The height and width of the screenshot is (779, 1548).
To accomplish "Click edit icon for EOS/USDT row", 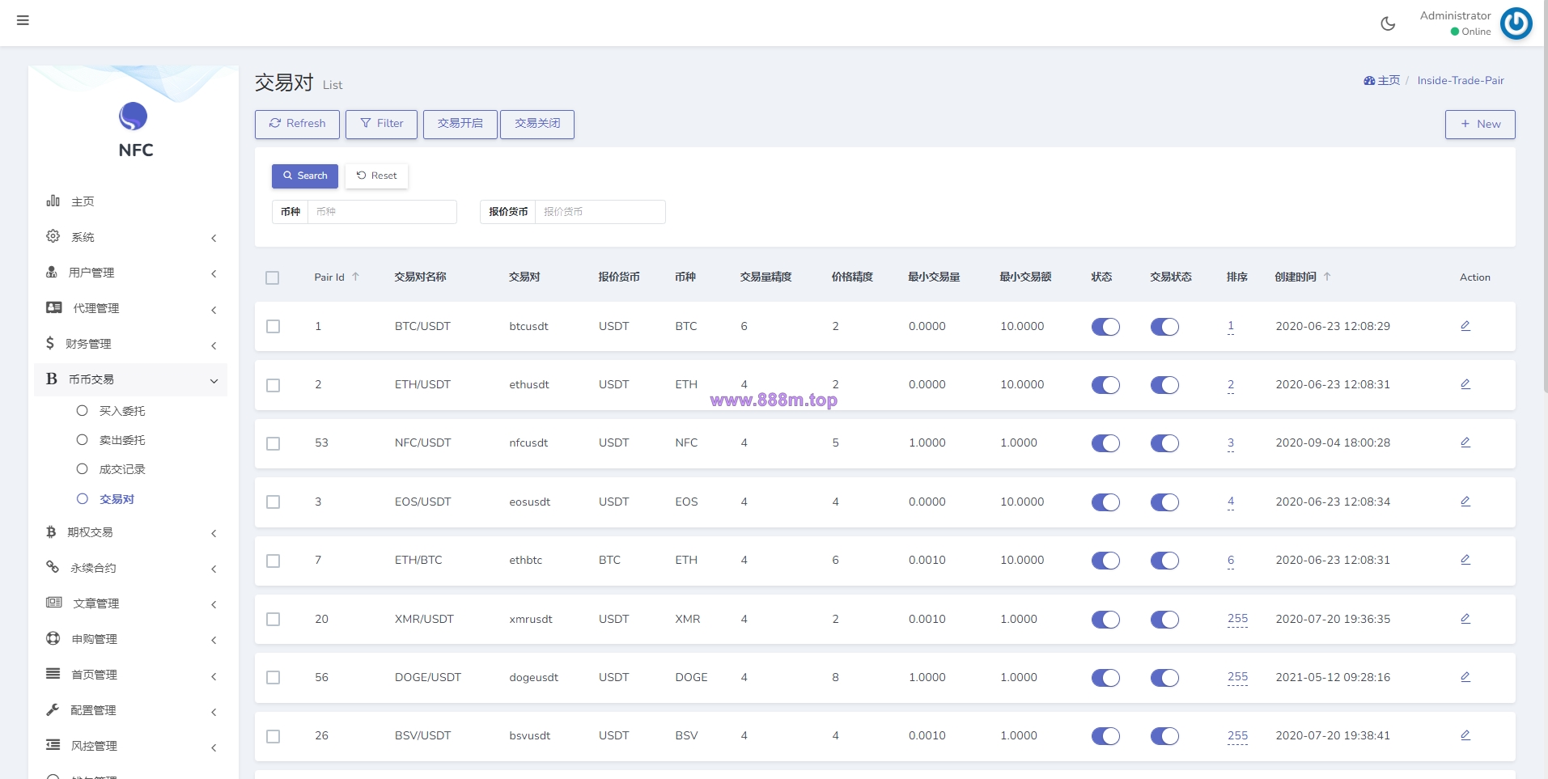I will [1465, 502].
